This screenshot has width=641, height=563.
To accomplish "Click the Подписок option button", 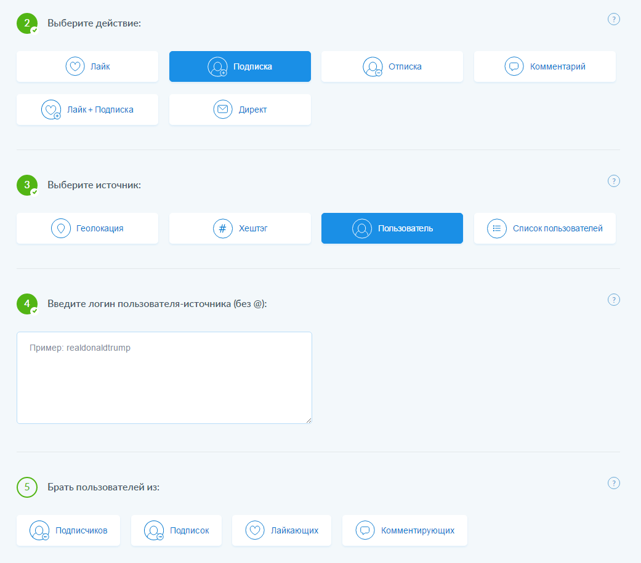I will [x=176, y=530].
